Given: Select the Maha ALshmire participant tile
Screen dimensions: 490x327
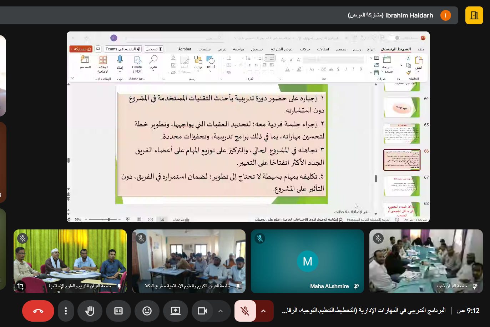Looking at the screenshot, I should [x=307, y=261].
